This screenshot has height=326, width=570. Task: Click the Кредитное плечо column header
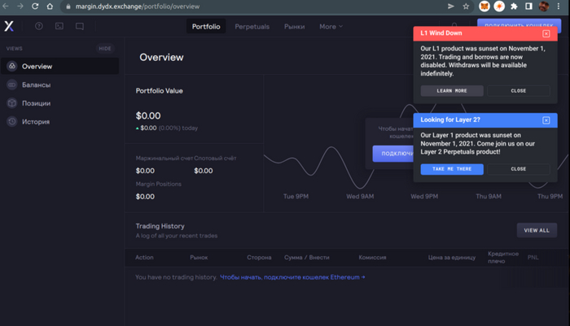pos(503,258)
